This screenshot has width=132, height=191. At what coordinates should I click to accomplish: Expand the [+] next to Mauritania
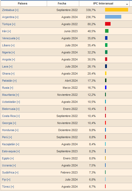(17, 95)
